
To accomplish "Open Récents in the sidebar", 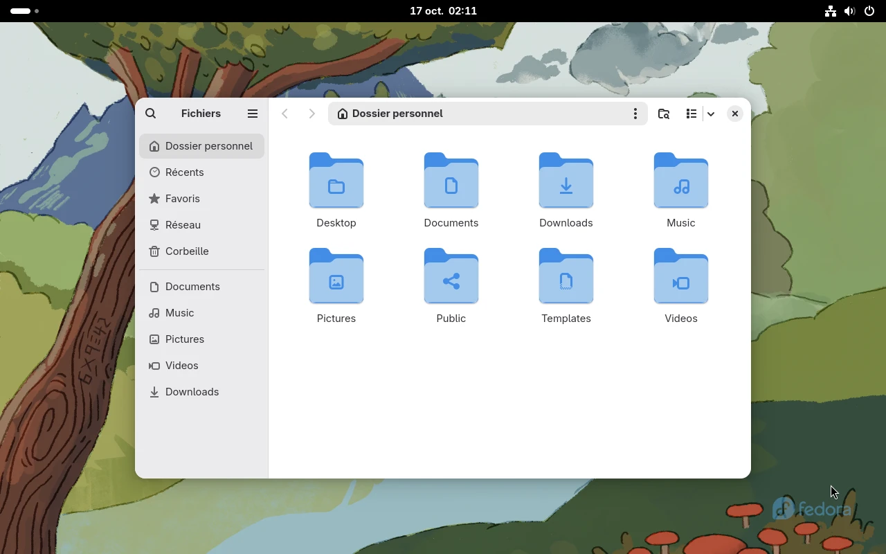I will click(x=201, y=172).
